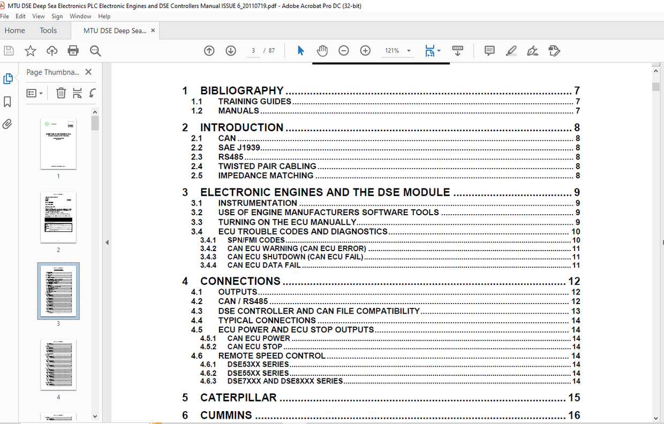Viewport: 664px width, 424px height.
Task: Rotate the selected page counterclockwise
Action: click(x=92, y=93)
